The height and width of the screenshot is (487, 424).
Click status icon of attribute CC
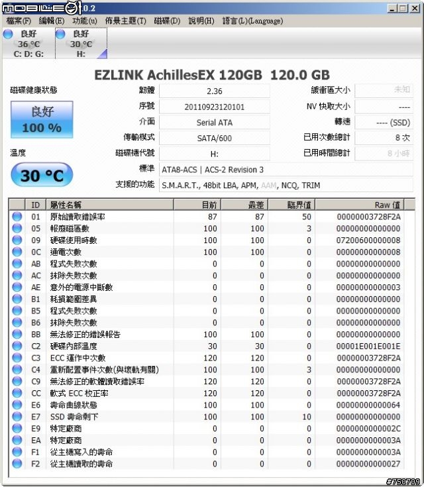tap(17, 393)
